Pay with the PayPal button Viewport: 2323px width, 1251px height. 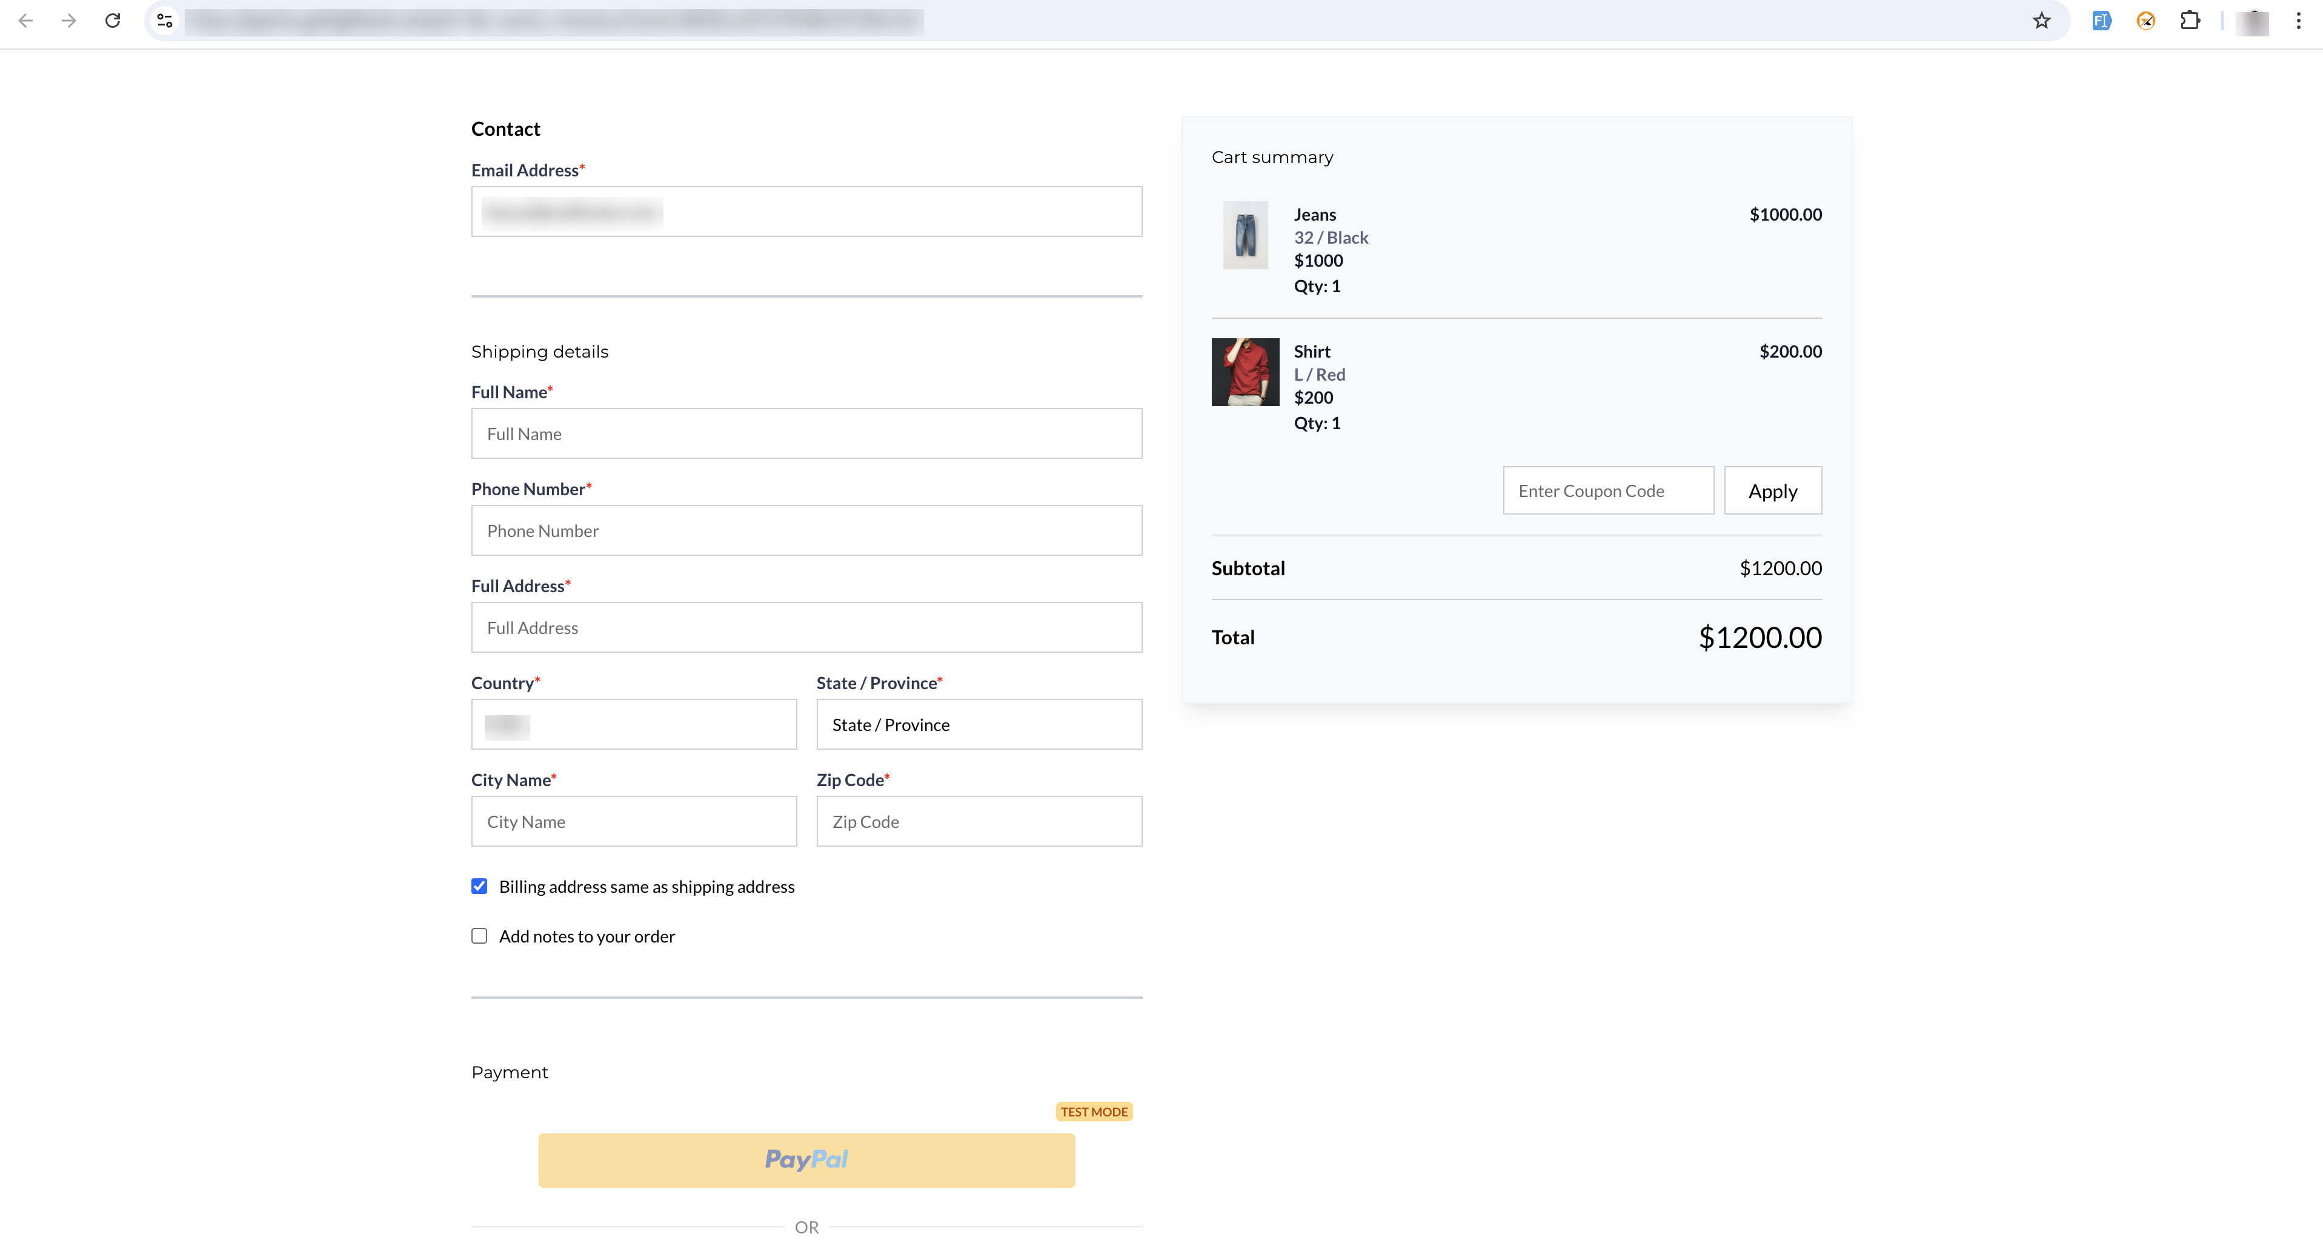click(x=806, y=1160)
